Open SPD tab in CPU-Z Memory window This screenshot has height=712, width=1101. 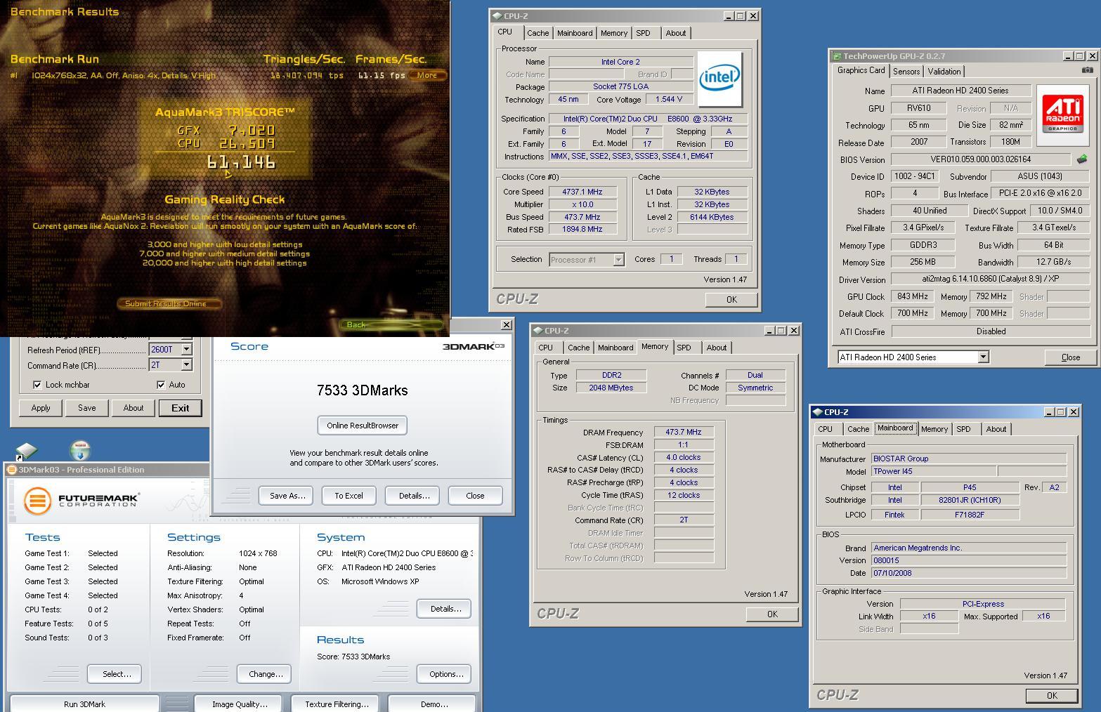pos(684,348)
